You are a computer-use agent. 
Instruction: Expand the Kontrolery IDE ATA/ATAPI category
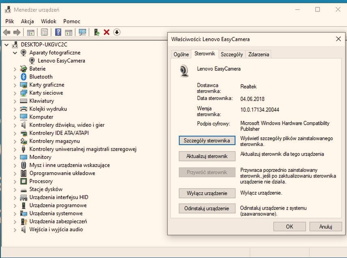tap(15, 133)
